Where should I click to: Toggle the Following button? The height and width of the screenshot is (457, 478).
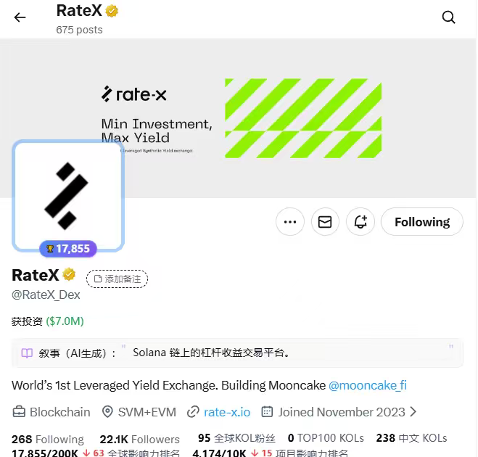(x=422, y=222)
